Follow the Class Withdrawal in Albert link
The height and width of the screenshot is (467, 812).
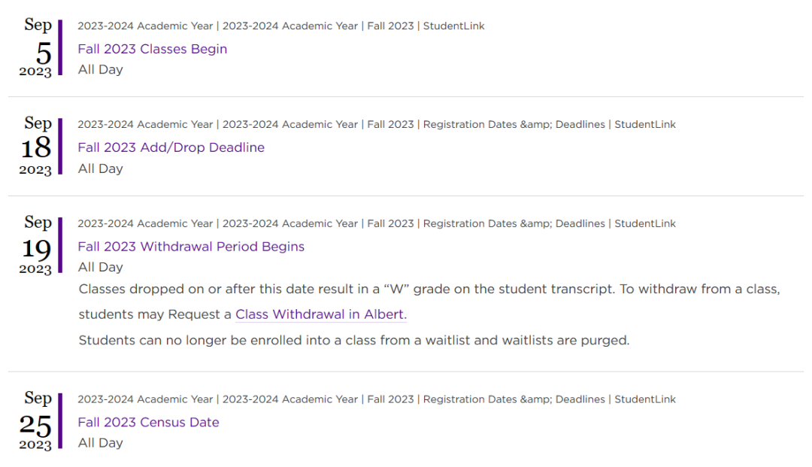pos(321,314)
